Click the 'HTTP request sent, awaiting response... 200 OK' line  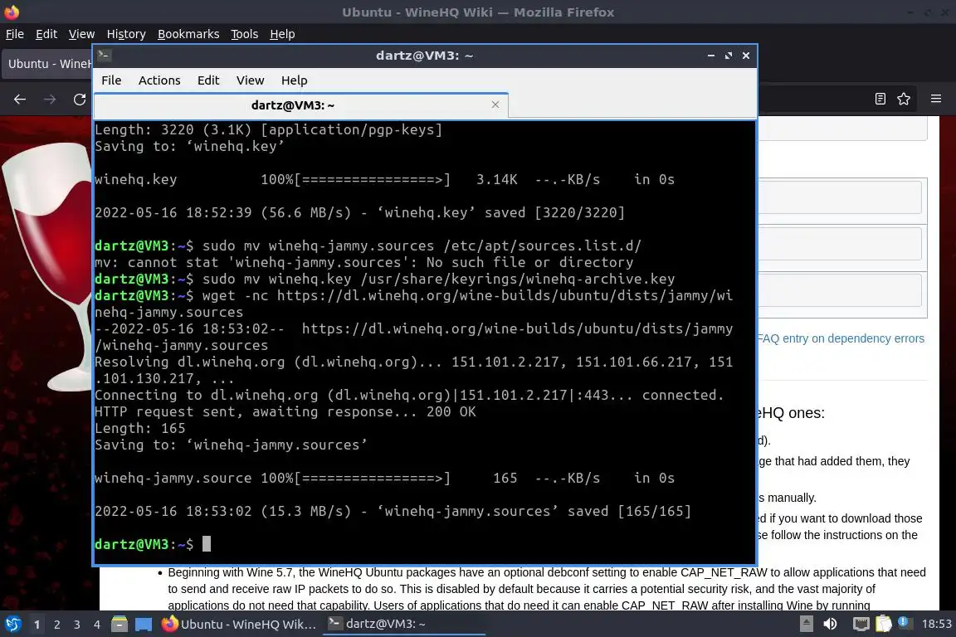(285, 411)
